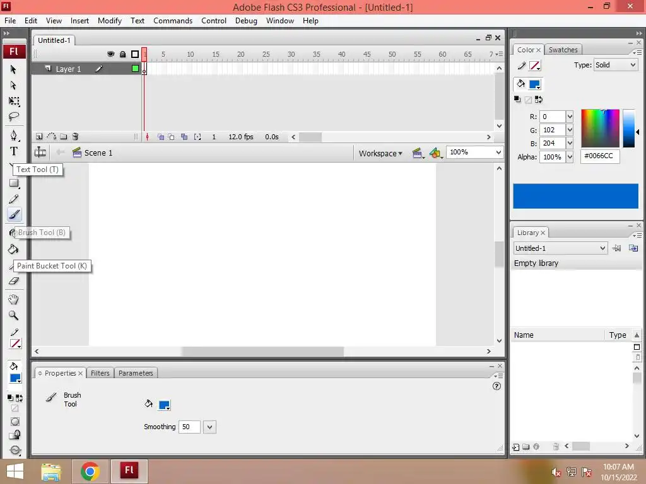Select the Paint Bucket tool

13,250
